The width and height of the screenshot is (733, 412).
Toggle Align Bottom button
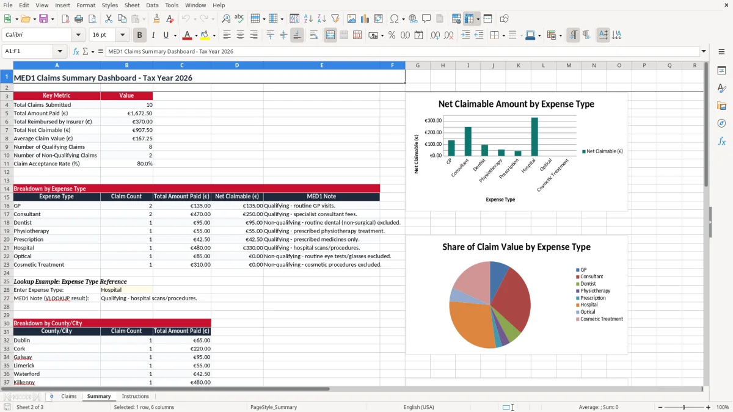pyautogui.click(x=297, y=35)
